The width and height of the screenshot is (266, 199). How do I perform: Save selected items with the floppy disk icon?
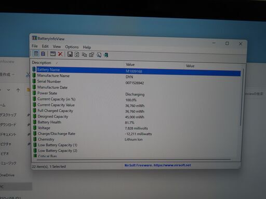70,54
